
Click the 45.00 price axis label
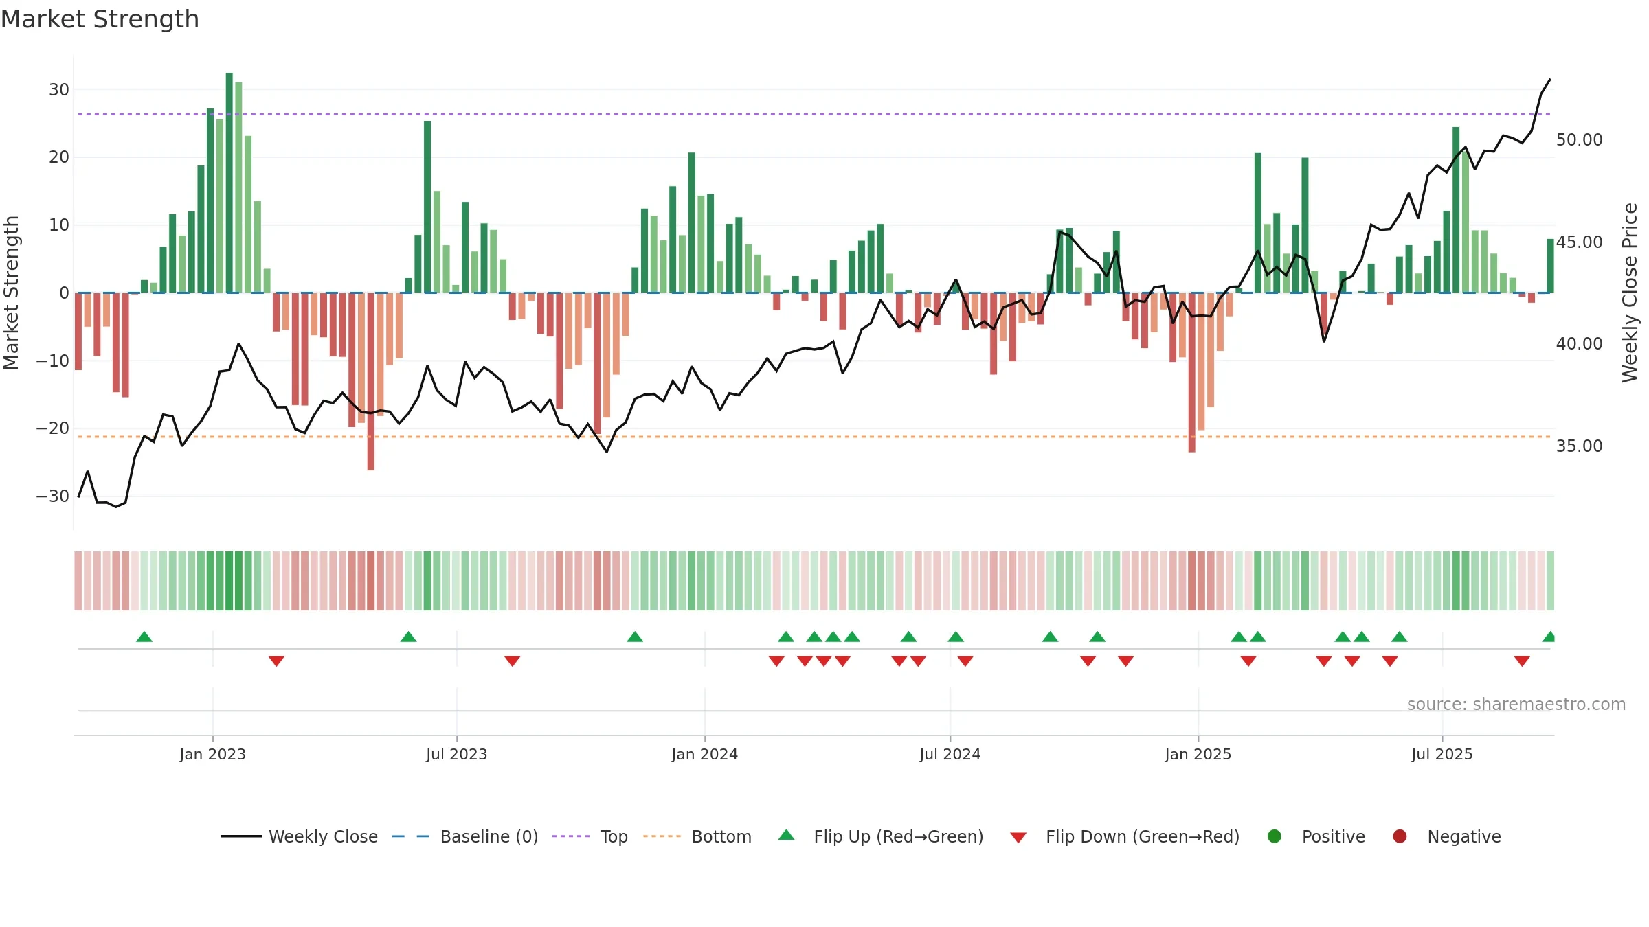click(x=1579, y=242)
